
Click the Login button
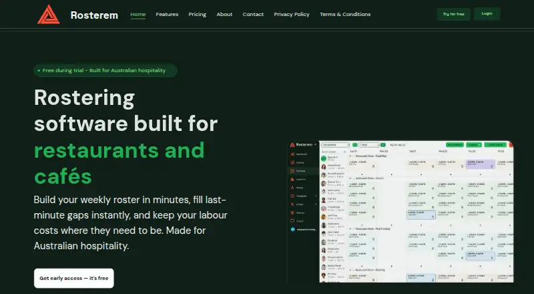[487, 13]
